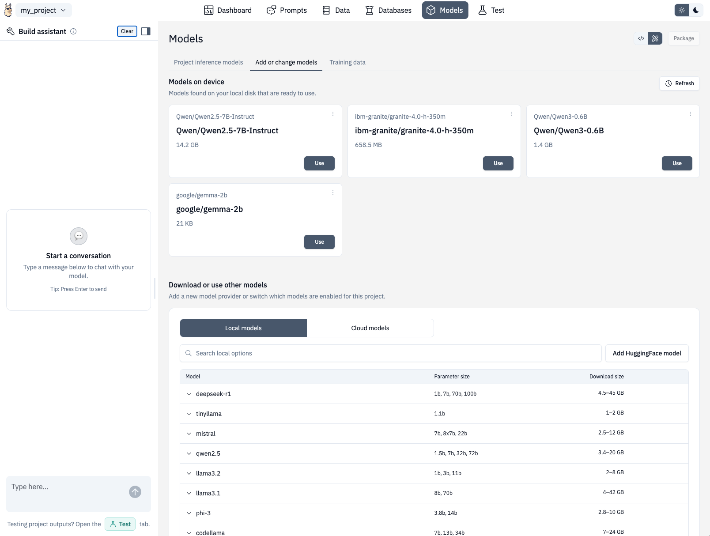Screen dimensions: 710x536
Task: Go to the Databases page
Action: click(x=389, y=10)
